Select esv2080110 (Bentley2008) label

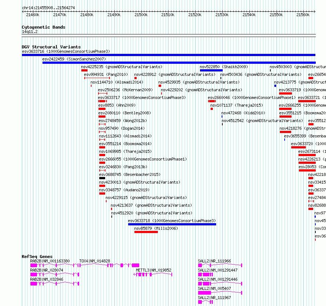pyautogui.click(x=125, y=113)
